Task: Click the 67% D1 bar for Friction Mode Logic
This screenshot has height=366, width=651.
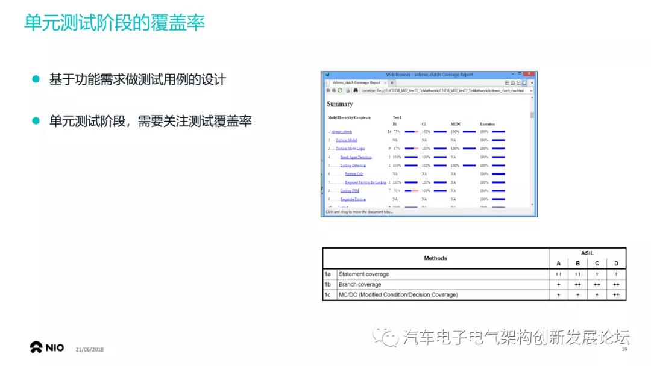Action: 412,149
